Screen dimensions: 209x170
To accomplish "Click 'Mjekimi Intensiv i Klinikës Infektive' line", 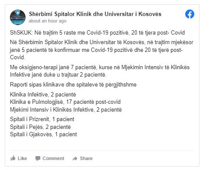I will tap(66, 110).
